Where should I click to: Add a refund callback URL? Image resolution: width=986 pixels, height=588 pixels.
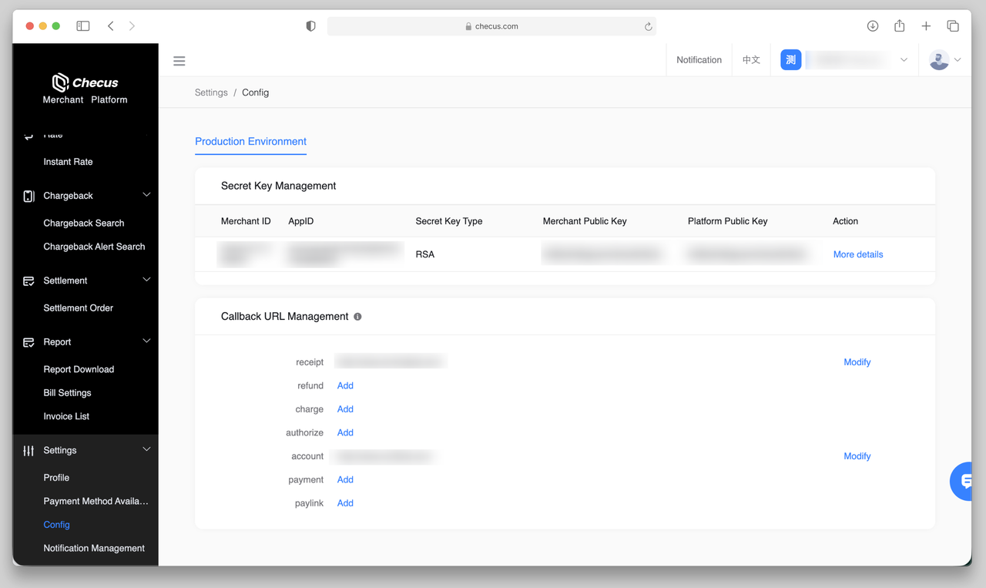click(345, 385)
